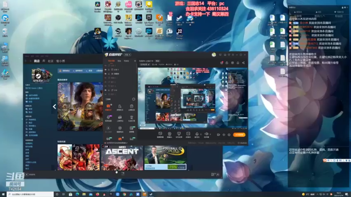The image size is (351, 197).
Task: Click the share icon in the streaming app
Action: click(244, 63)
